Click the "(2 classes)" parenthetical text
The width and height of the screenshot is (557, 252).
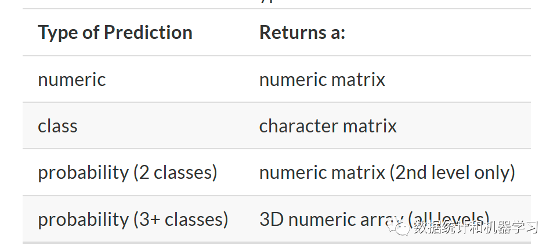pyautogui.click(x=176, y=172)
